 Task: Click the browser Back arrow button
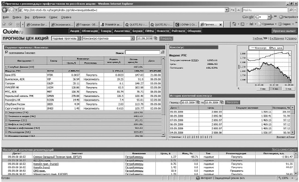pos(5,10)
